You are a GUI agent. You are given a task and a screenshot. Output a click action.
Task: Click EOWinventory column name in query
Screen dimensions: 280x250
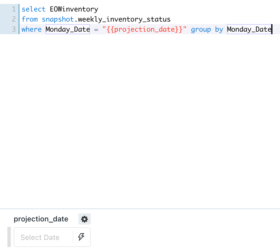coord(74,9)
